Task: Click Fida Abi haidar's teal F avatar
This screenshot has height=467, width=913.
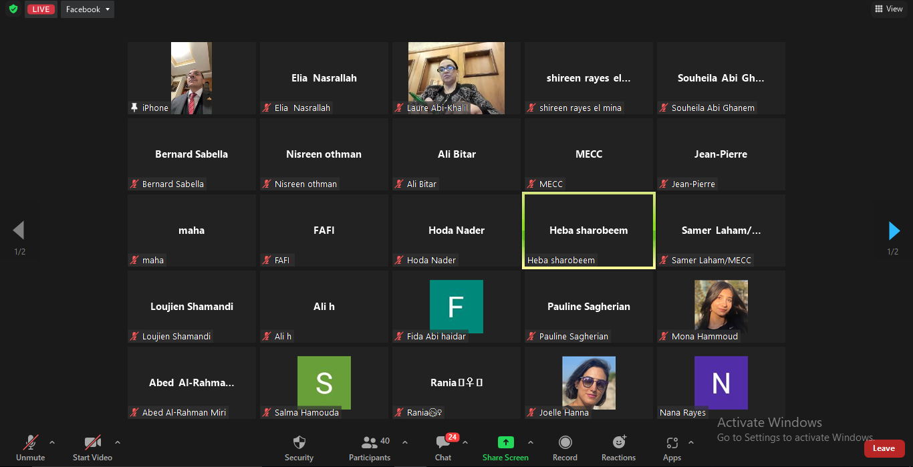Action: pyautogui.click(x=456, y=307)
